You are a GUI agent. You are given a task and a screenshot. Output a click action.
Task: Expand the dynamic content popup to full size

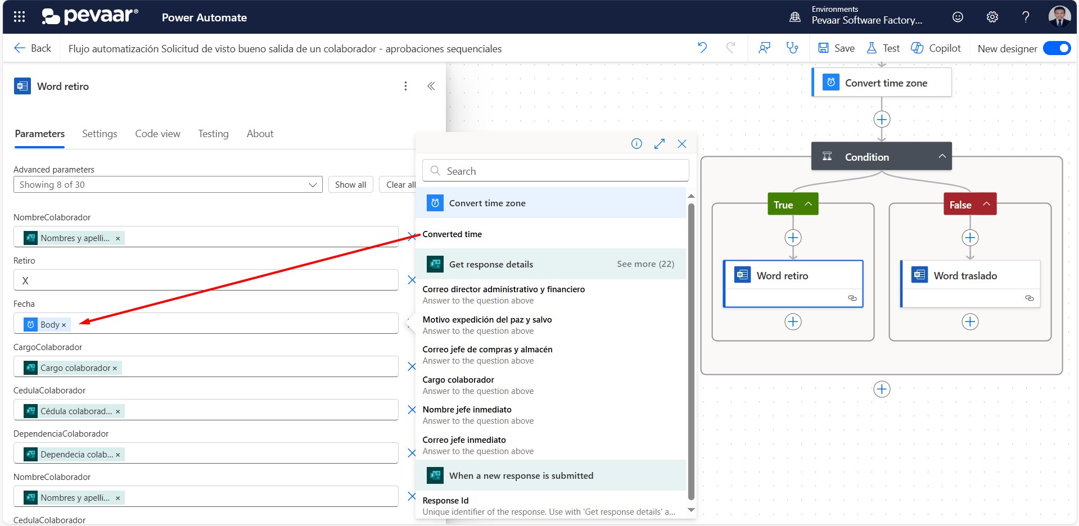(660, 144)
